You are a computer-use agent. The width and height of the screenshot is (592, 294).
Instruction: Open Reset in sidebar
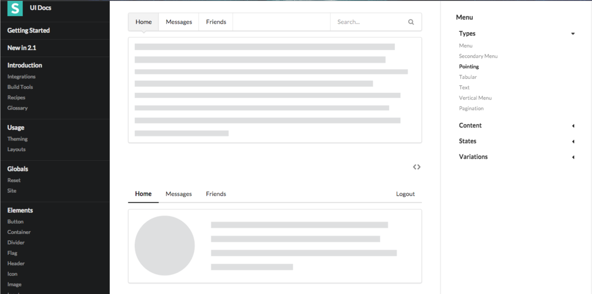pyautogui.click(x=14, y=180)
